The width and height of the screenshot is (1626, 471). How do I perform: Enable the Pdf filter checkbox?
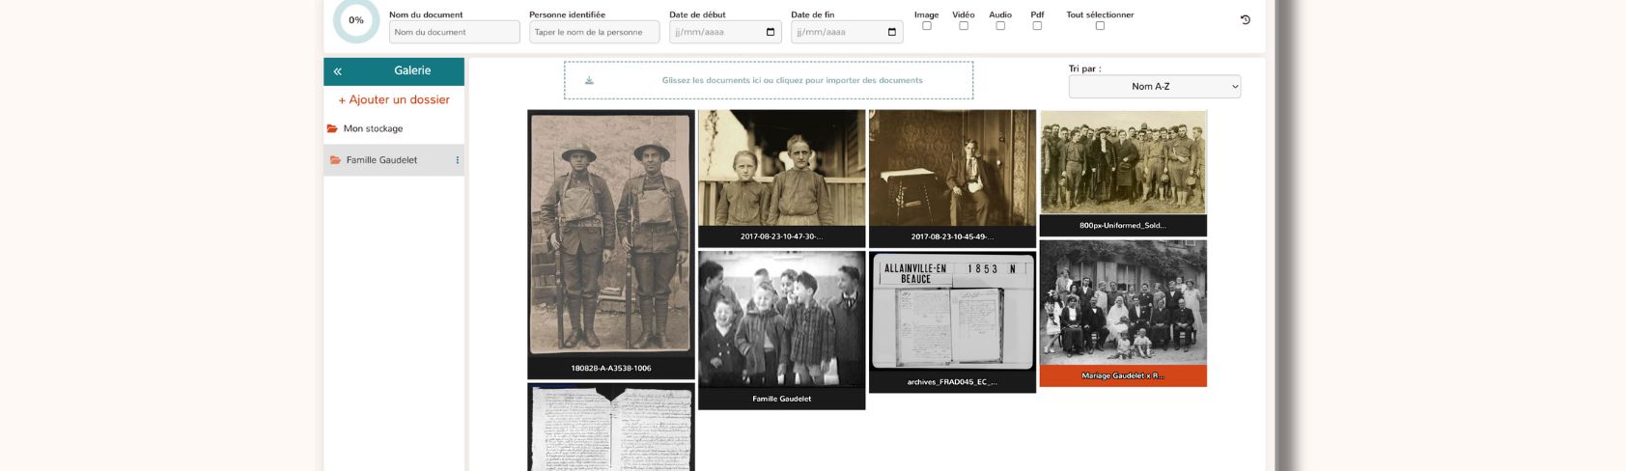coord(1037,26)
